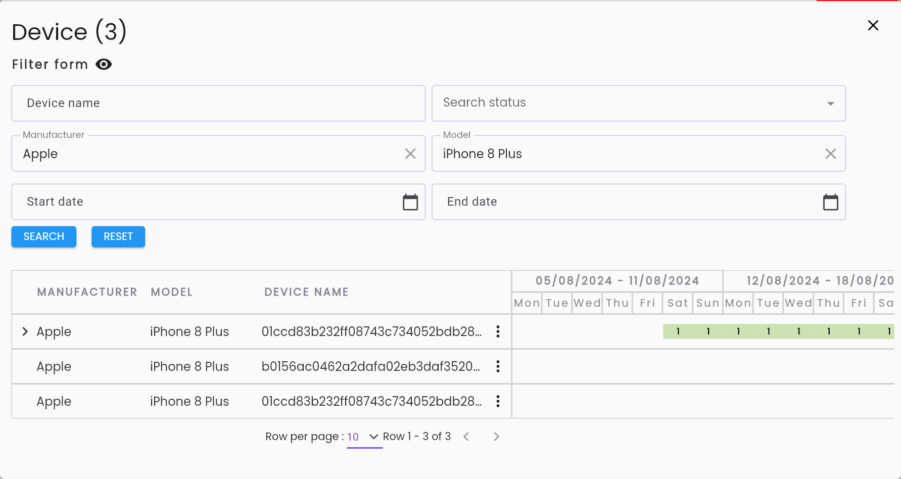Click the 'Device (3)' title
901x479 pixels.
point(69,32)
